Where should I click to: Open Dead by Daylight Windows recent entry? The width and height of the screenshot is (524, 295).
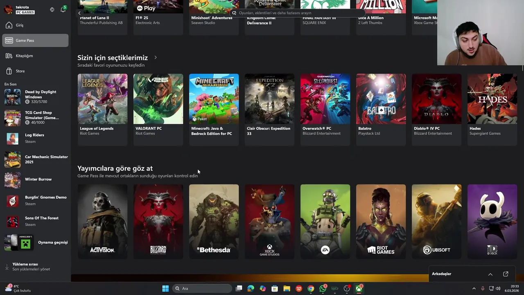click(x=35, y=97)
